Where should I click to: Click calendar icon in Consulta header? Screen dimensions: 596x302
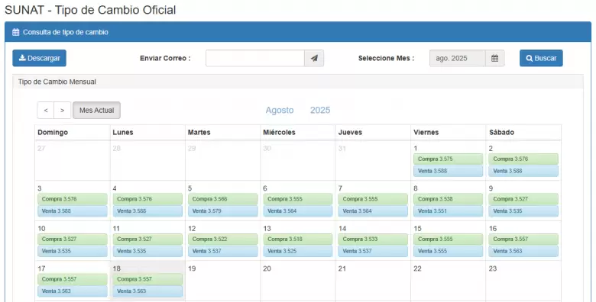[x=15, y=32]
